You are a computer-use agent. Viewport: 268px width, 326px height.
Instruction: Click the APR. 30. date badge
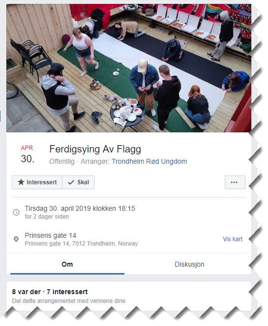(x=27, y=154)
